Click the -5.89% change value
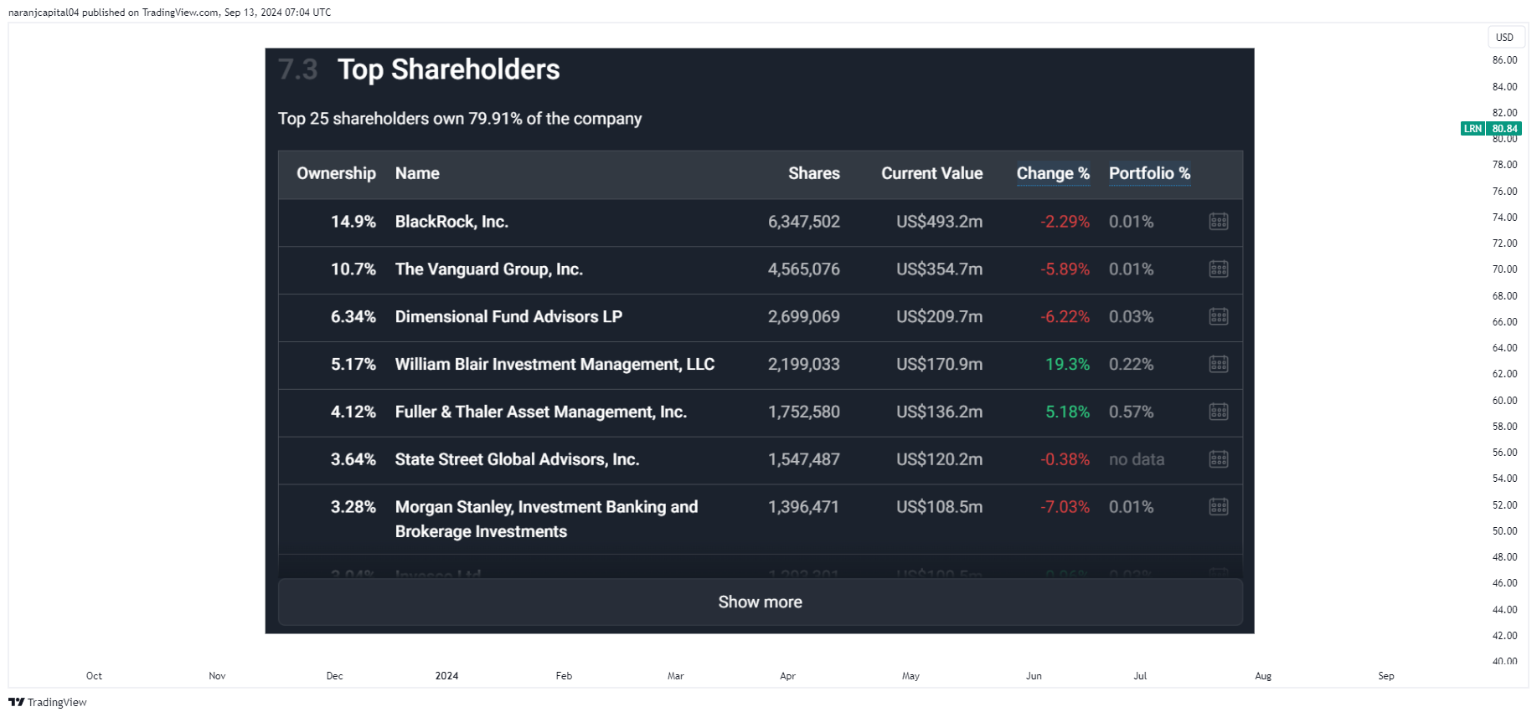Image resolution: width=1537 pixels, height=717 pixels. 1065,269
